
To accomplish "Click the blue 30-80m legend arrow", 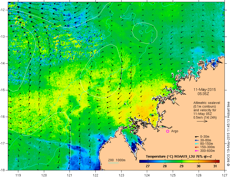I will pos(197,140).
